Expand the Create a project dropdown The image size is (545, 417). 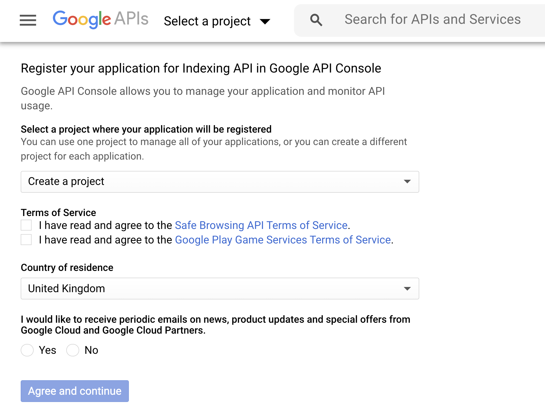click(220, 182)
